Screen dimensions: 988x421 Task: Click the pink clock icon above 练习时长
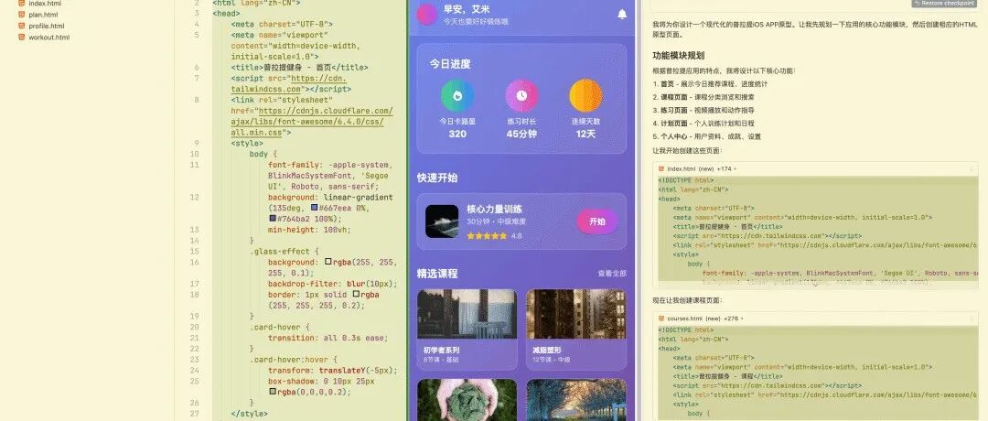click(x=521, y=96)
